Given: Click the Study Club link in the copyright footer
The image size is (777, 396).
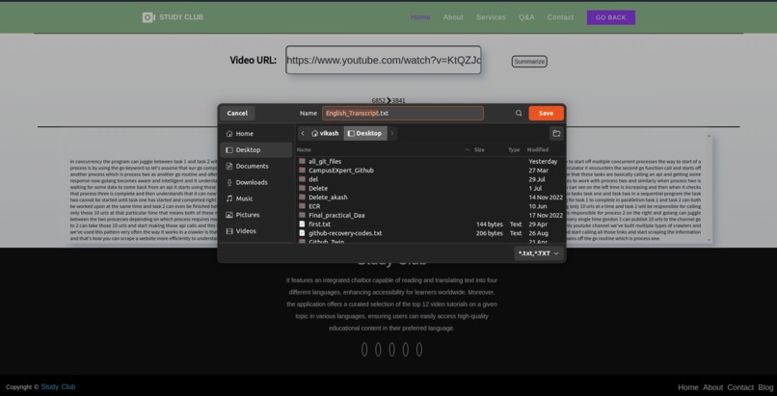Looking at the screenshot, I should 59,387.
